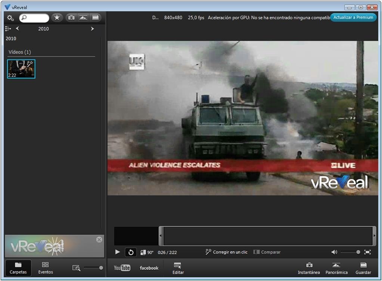Click the library search field
The image size is (382, 281).
click(x=34, y=18)
